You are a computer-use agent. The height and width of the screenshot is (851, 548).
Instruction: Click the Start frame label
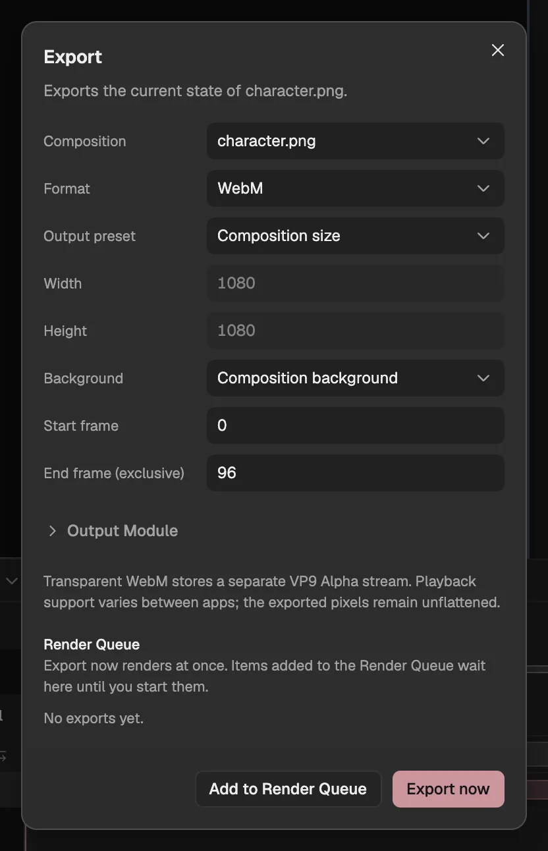coord(81,425)
